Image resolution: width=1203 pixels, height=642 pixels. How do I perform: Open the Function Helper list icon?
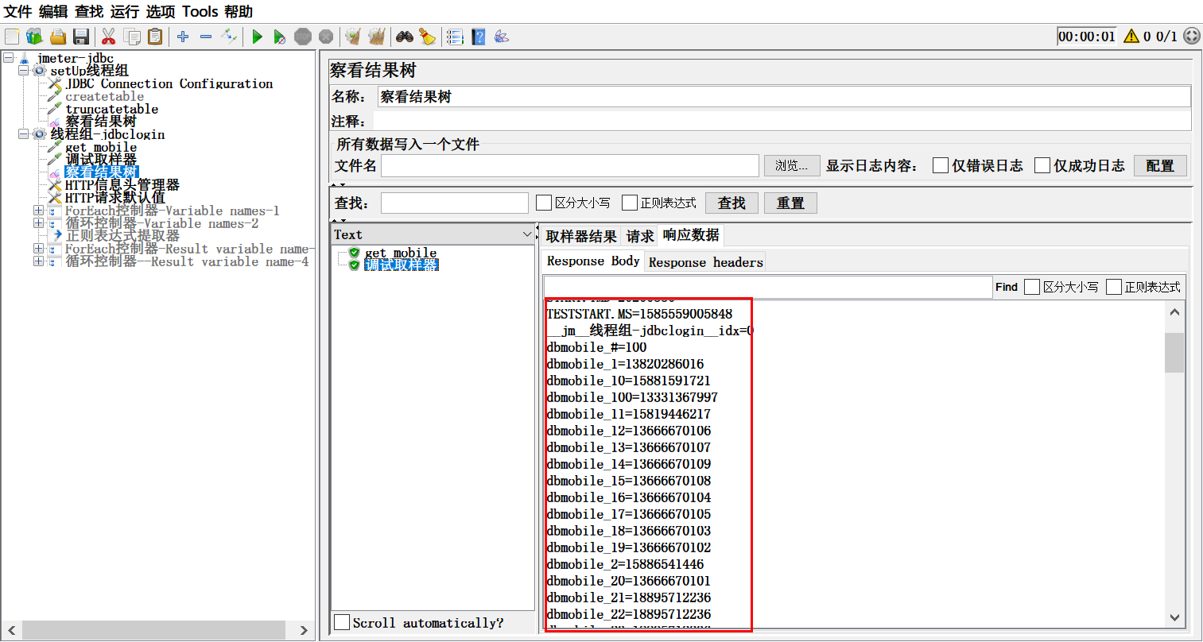[455, 37]
